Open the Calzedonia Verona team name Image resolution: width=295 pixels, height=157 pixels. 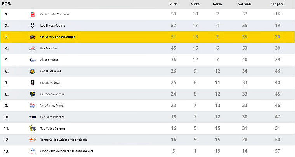[x=52, y=94]
